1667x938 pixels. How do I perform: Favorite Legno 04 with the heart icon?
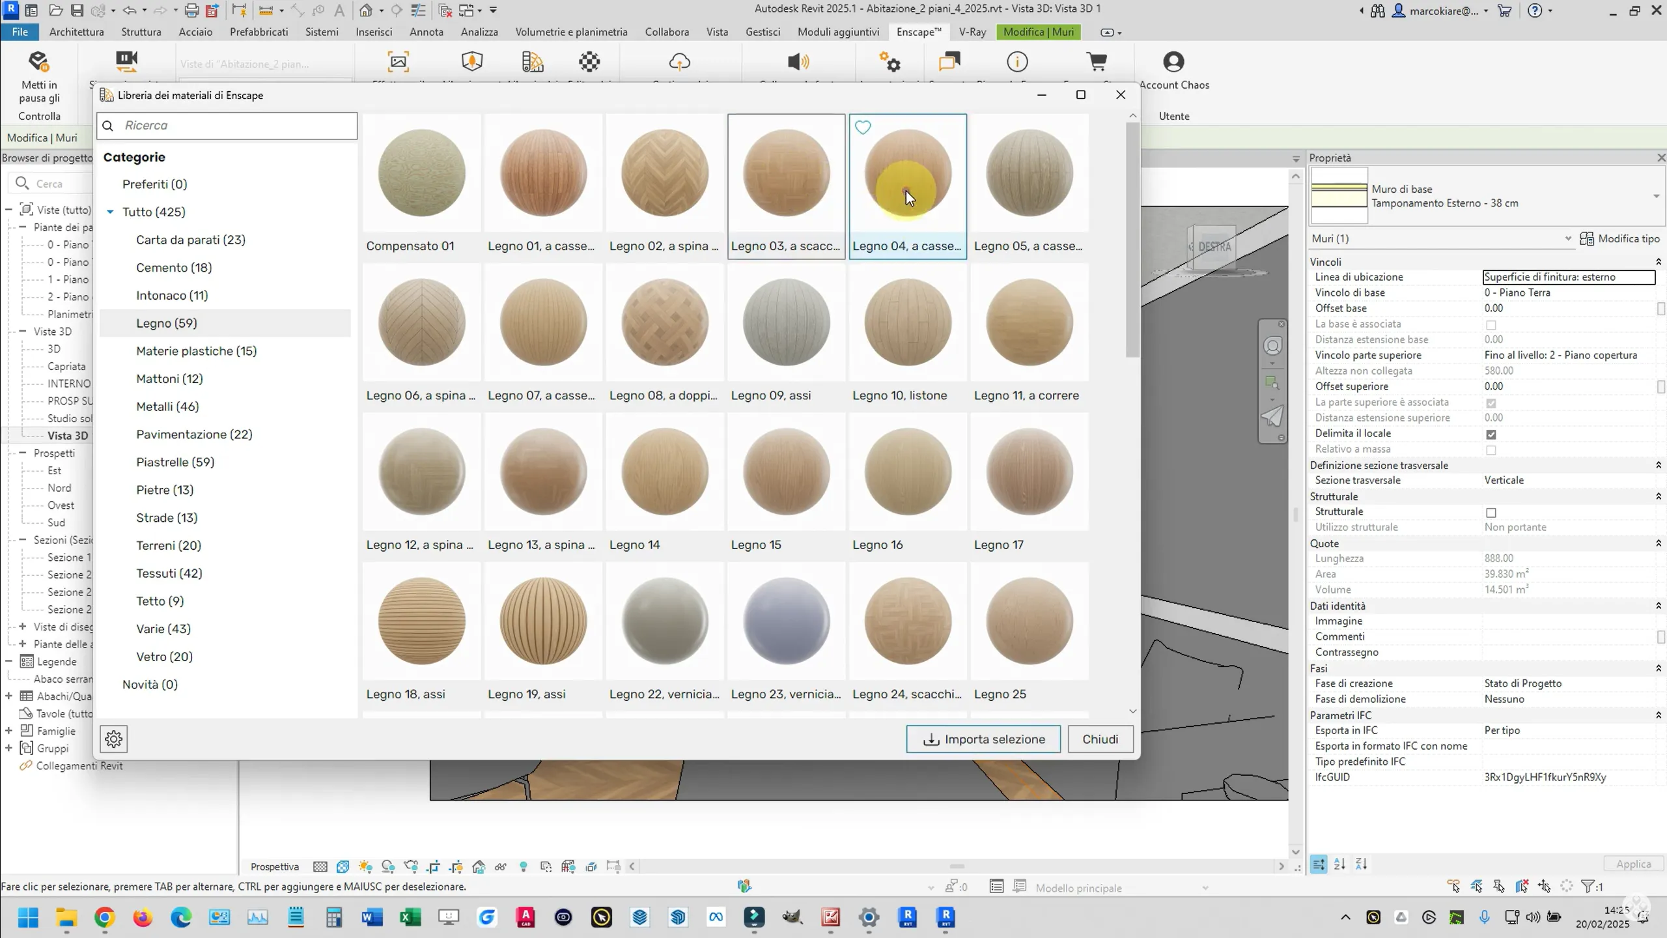point(863,128)
